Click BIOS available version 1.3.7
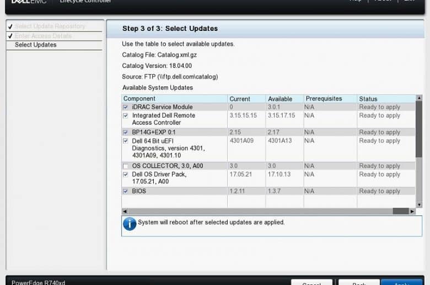The image size is (430, 285). 274,191
